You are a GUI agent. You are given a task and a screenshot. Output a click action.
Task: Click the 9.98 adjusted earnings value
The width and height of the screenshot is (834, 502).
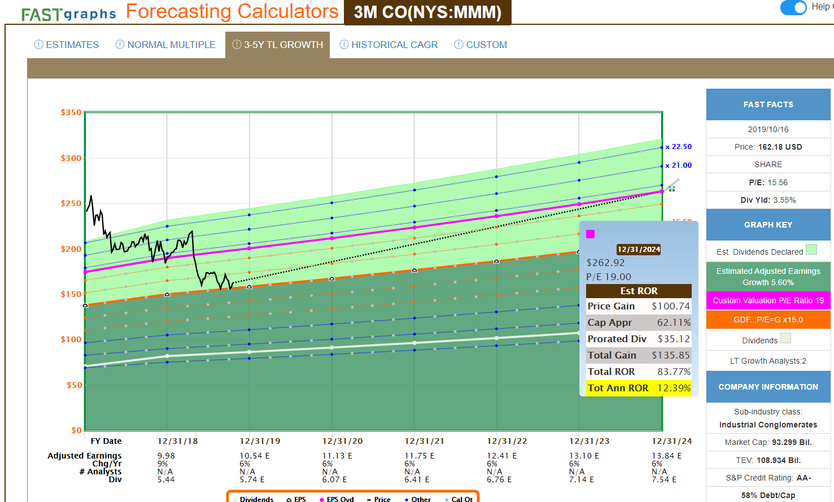(166, 456)
